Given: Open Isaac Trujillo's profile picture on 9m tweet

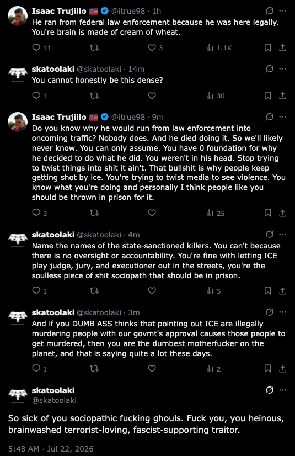Looking at the screenshot, I should pyautogui.click(x=18, y=122).
